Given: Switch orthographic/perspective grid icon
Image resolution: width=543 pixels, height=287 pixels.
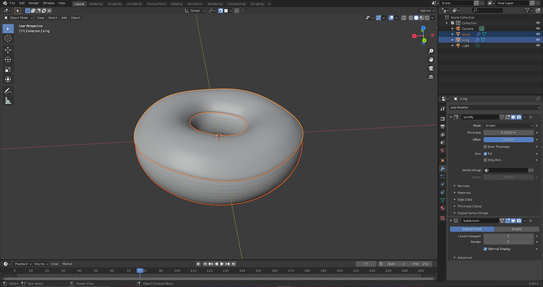Looking at the screenshot, I should pyautogui.click(x=431, y=77).
